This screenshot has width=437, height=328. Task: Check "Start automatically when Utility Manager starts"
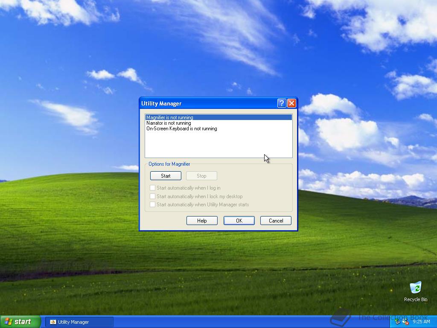click(x=152, y=205)
